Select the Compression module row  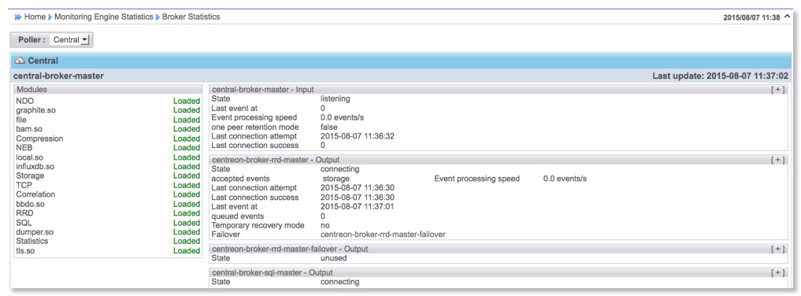click(108, 139)
